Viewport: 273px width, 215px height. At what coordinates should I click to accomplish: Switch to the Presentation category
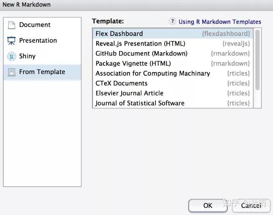point(38,41)
